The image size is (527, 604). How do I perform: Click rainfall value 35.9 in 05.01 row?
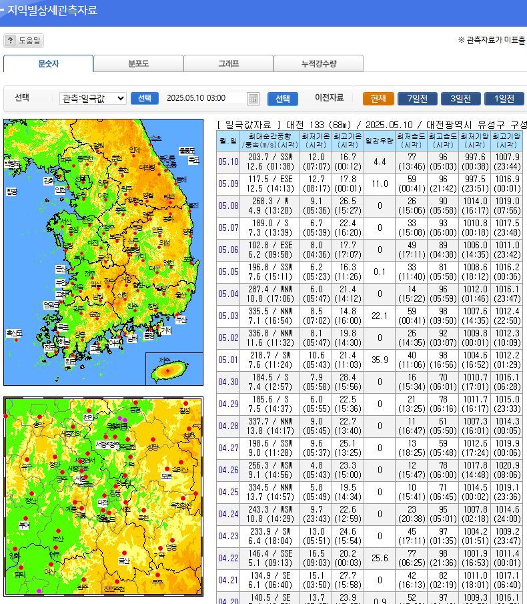pos(380,360)
